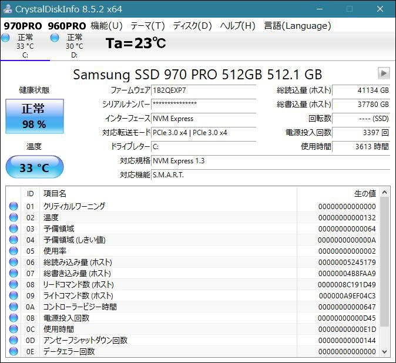This screenshot has height=363, width=396.
Task: Open the ヘルプ(H) menu
Action: pos(237,26)
